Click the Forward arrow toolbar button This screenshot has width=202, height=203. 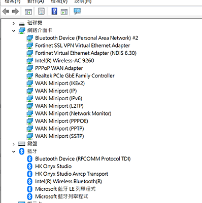tap(16, 12)
